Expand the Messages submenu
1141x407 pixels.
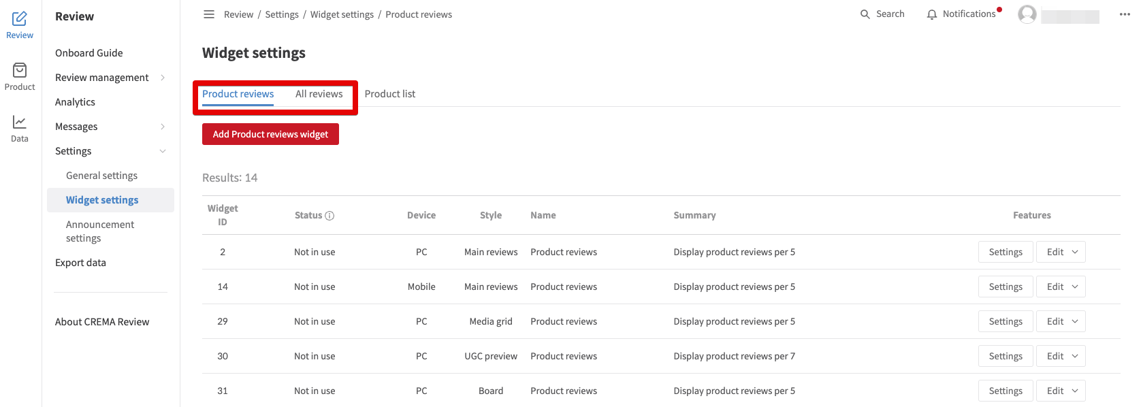(x=163, y=127)
